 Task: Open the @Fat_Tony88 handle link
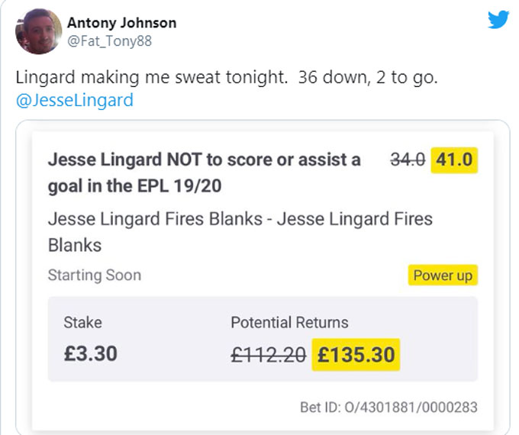[109, 41]
